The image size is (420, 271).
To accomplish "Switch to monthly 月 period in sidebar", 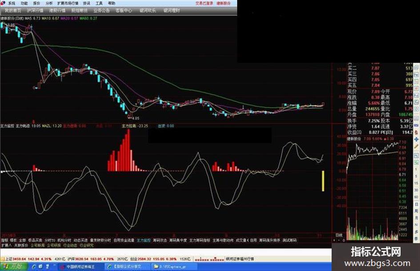I will [416, 218].
